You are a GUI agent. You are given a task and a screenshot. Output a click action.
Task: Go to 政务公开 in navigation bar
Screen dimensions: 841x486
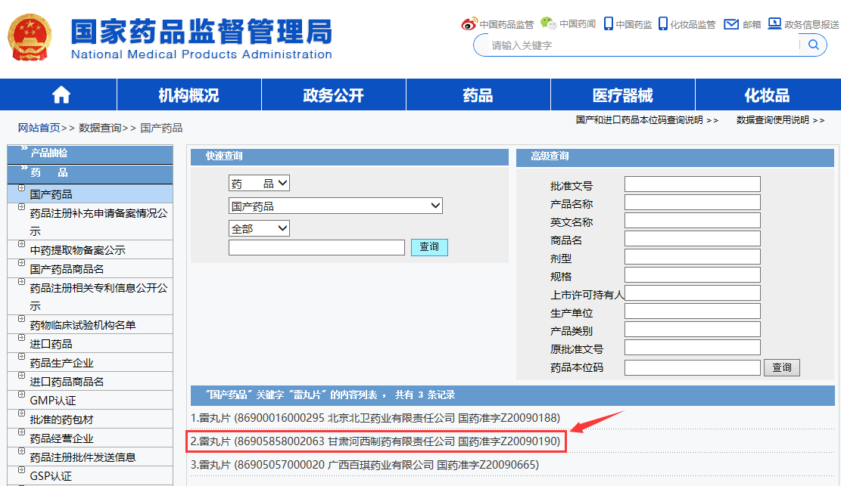333,95
